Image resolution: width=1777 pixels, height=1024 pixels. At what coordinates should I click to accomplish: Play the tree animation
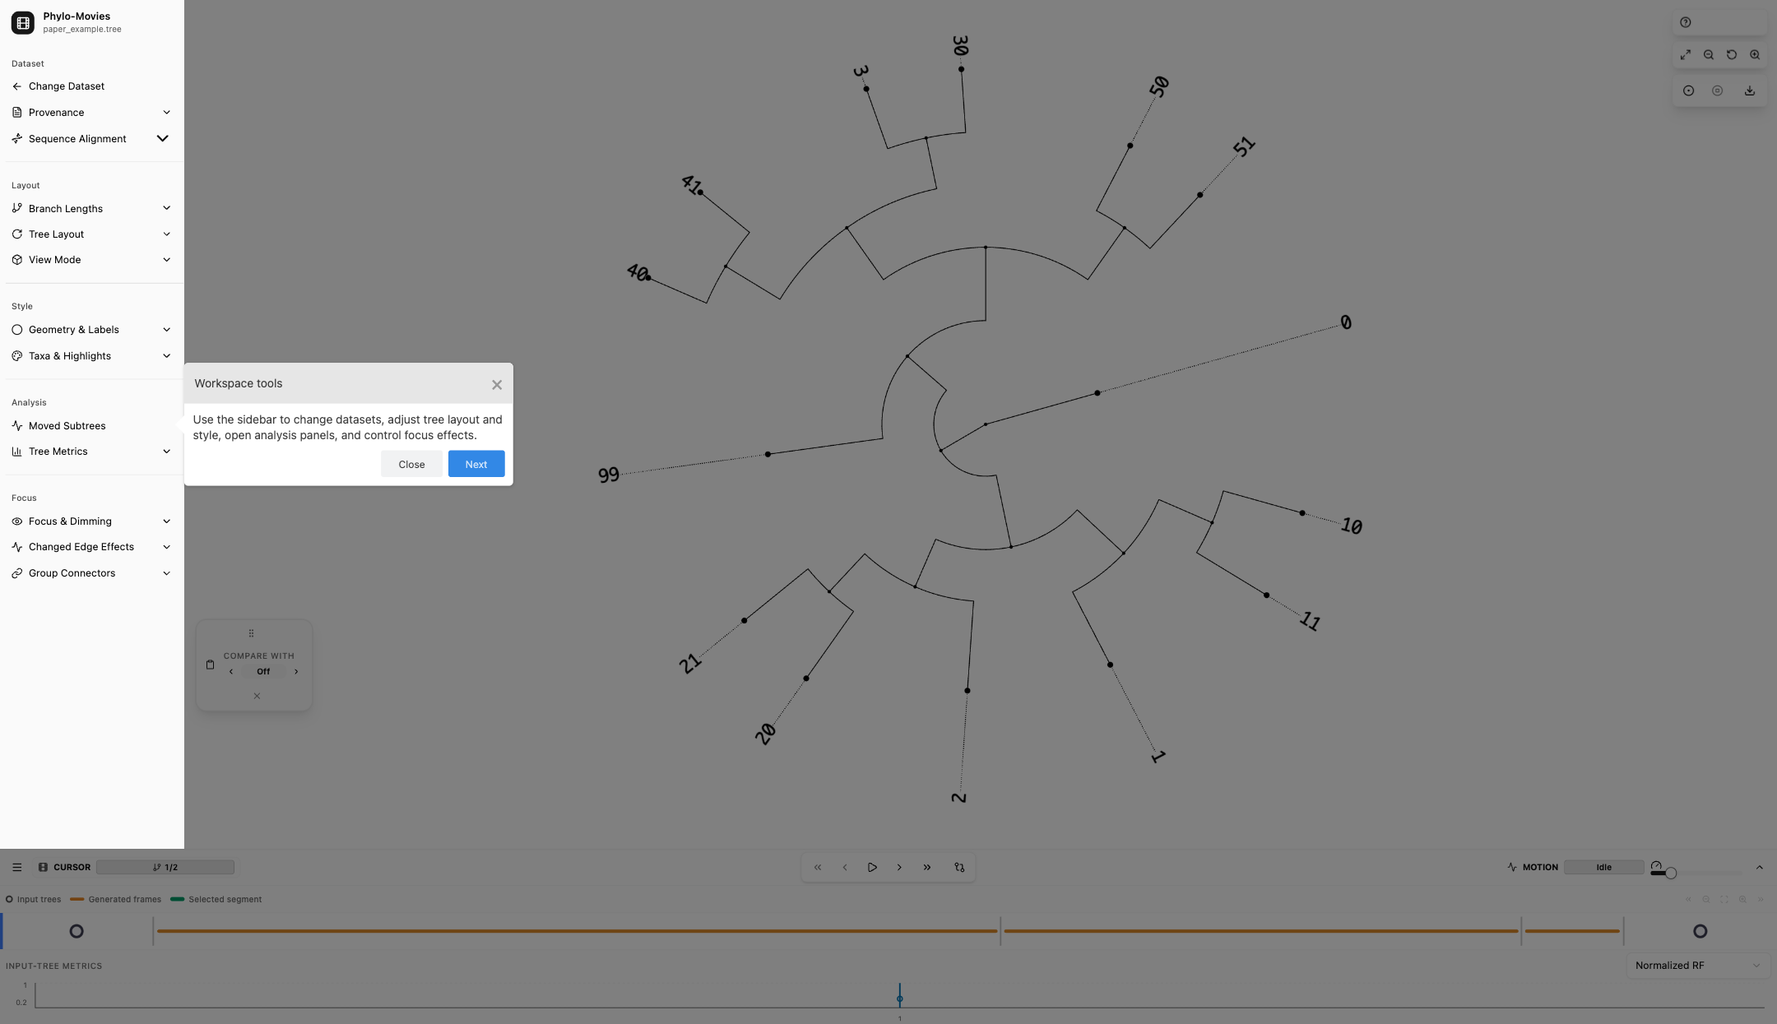pos(871,867)
